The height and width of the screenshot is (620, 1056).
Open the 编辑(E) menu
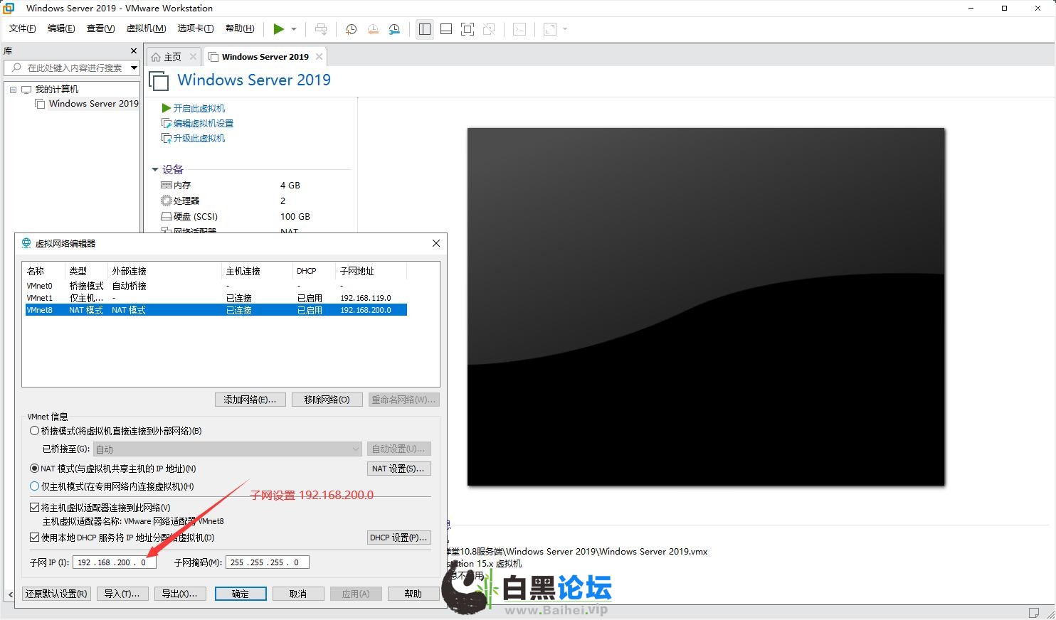click(61, 28)
